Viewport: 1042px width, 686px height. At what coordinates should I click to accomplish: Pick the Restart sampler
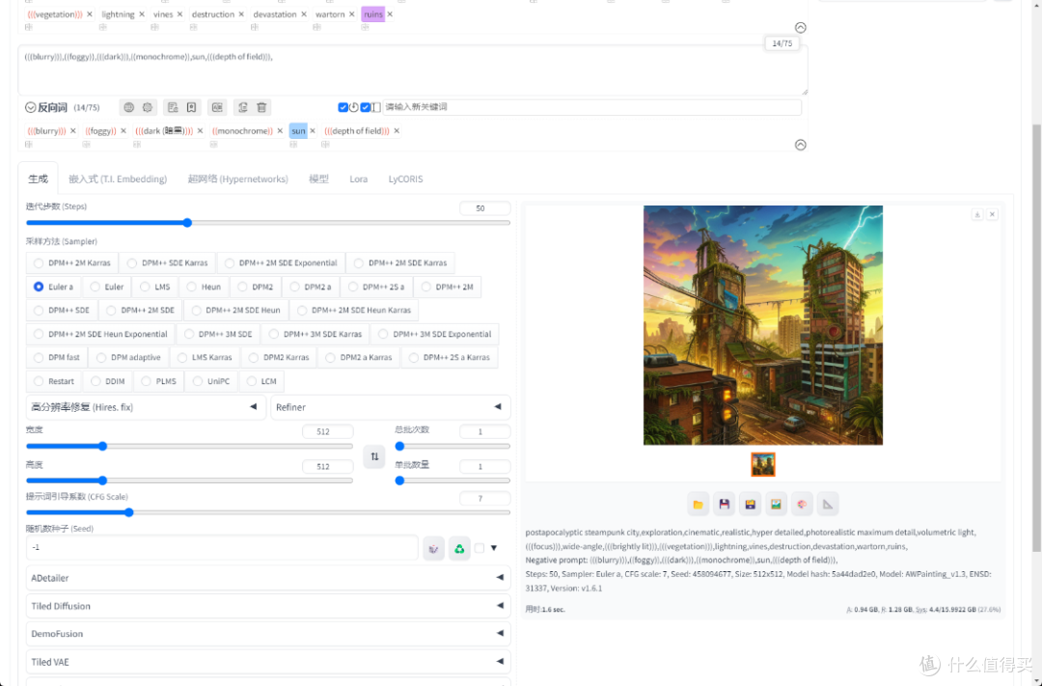click(53, 381)
